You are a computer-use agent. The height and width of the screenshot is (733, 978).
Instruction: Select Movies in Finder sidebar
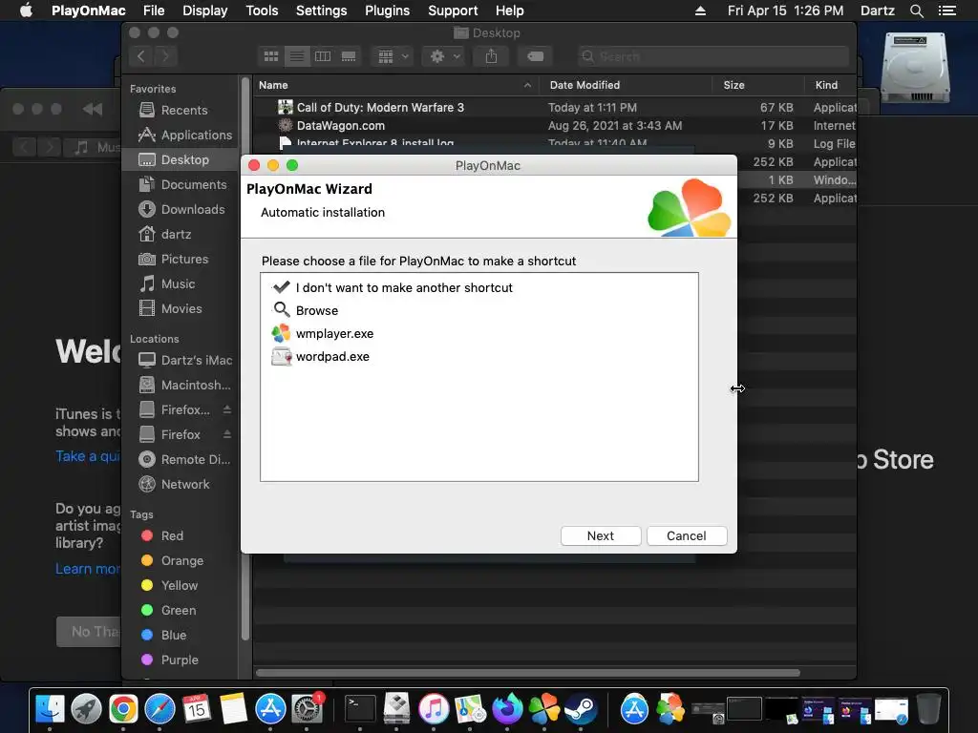point(180,308)
